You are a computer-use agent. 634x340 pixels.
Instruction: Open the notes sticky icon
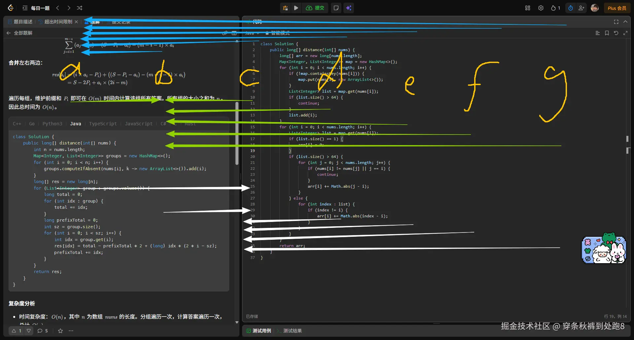pyautogui.click(x=336, y=8)
